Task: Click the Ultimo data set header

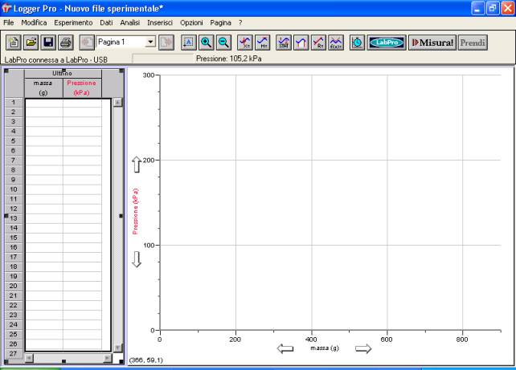Action: (63, 73)
